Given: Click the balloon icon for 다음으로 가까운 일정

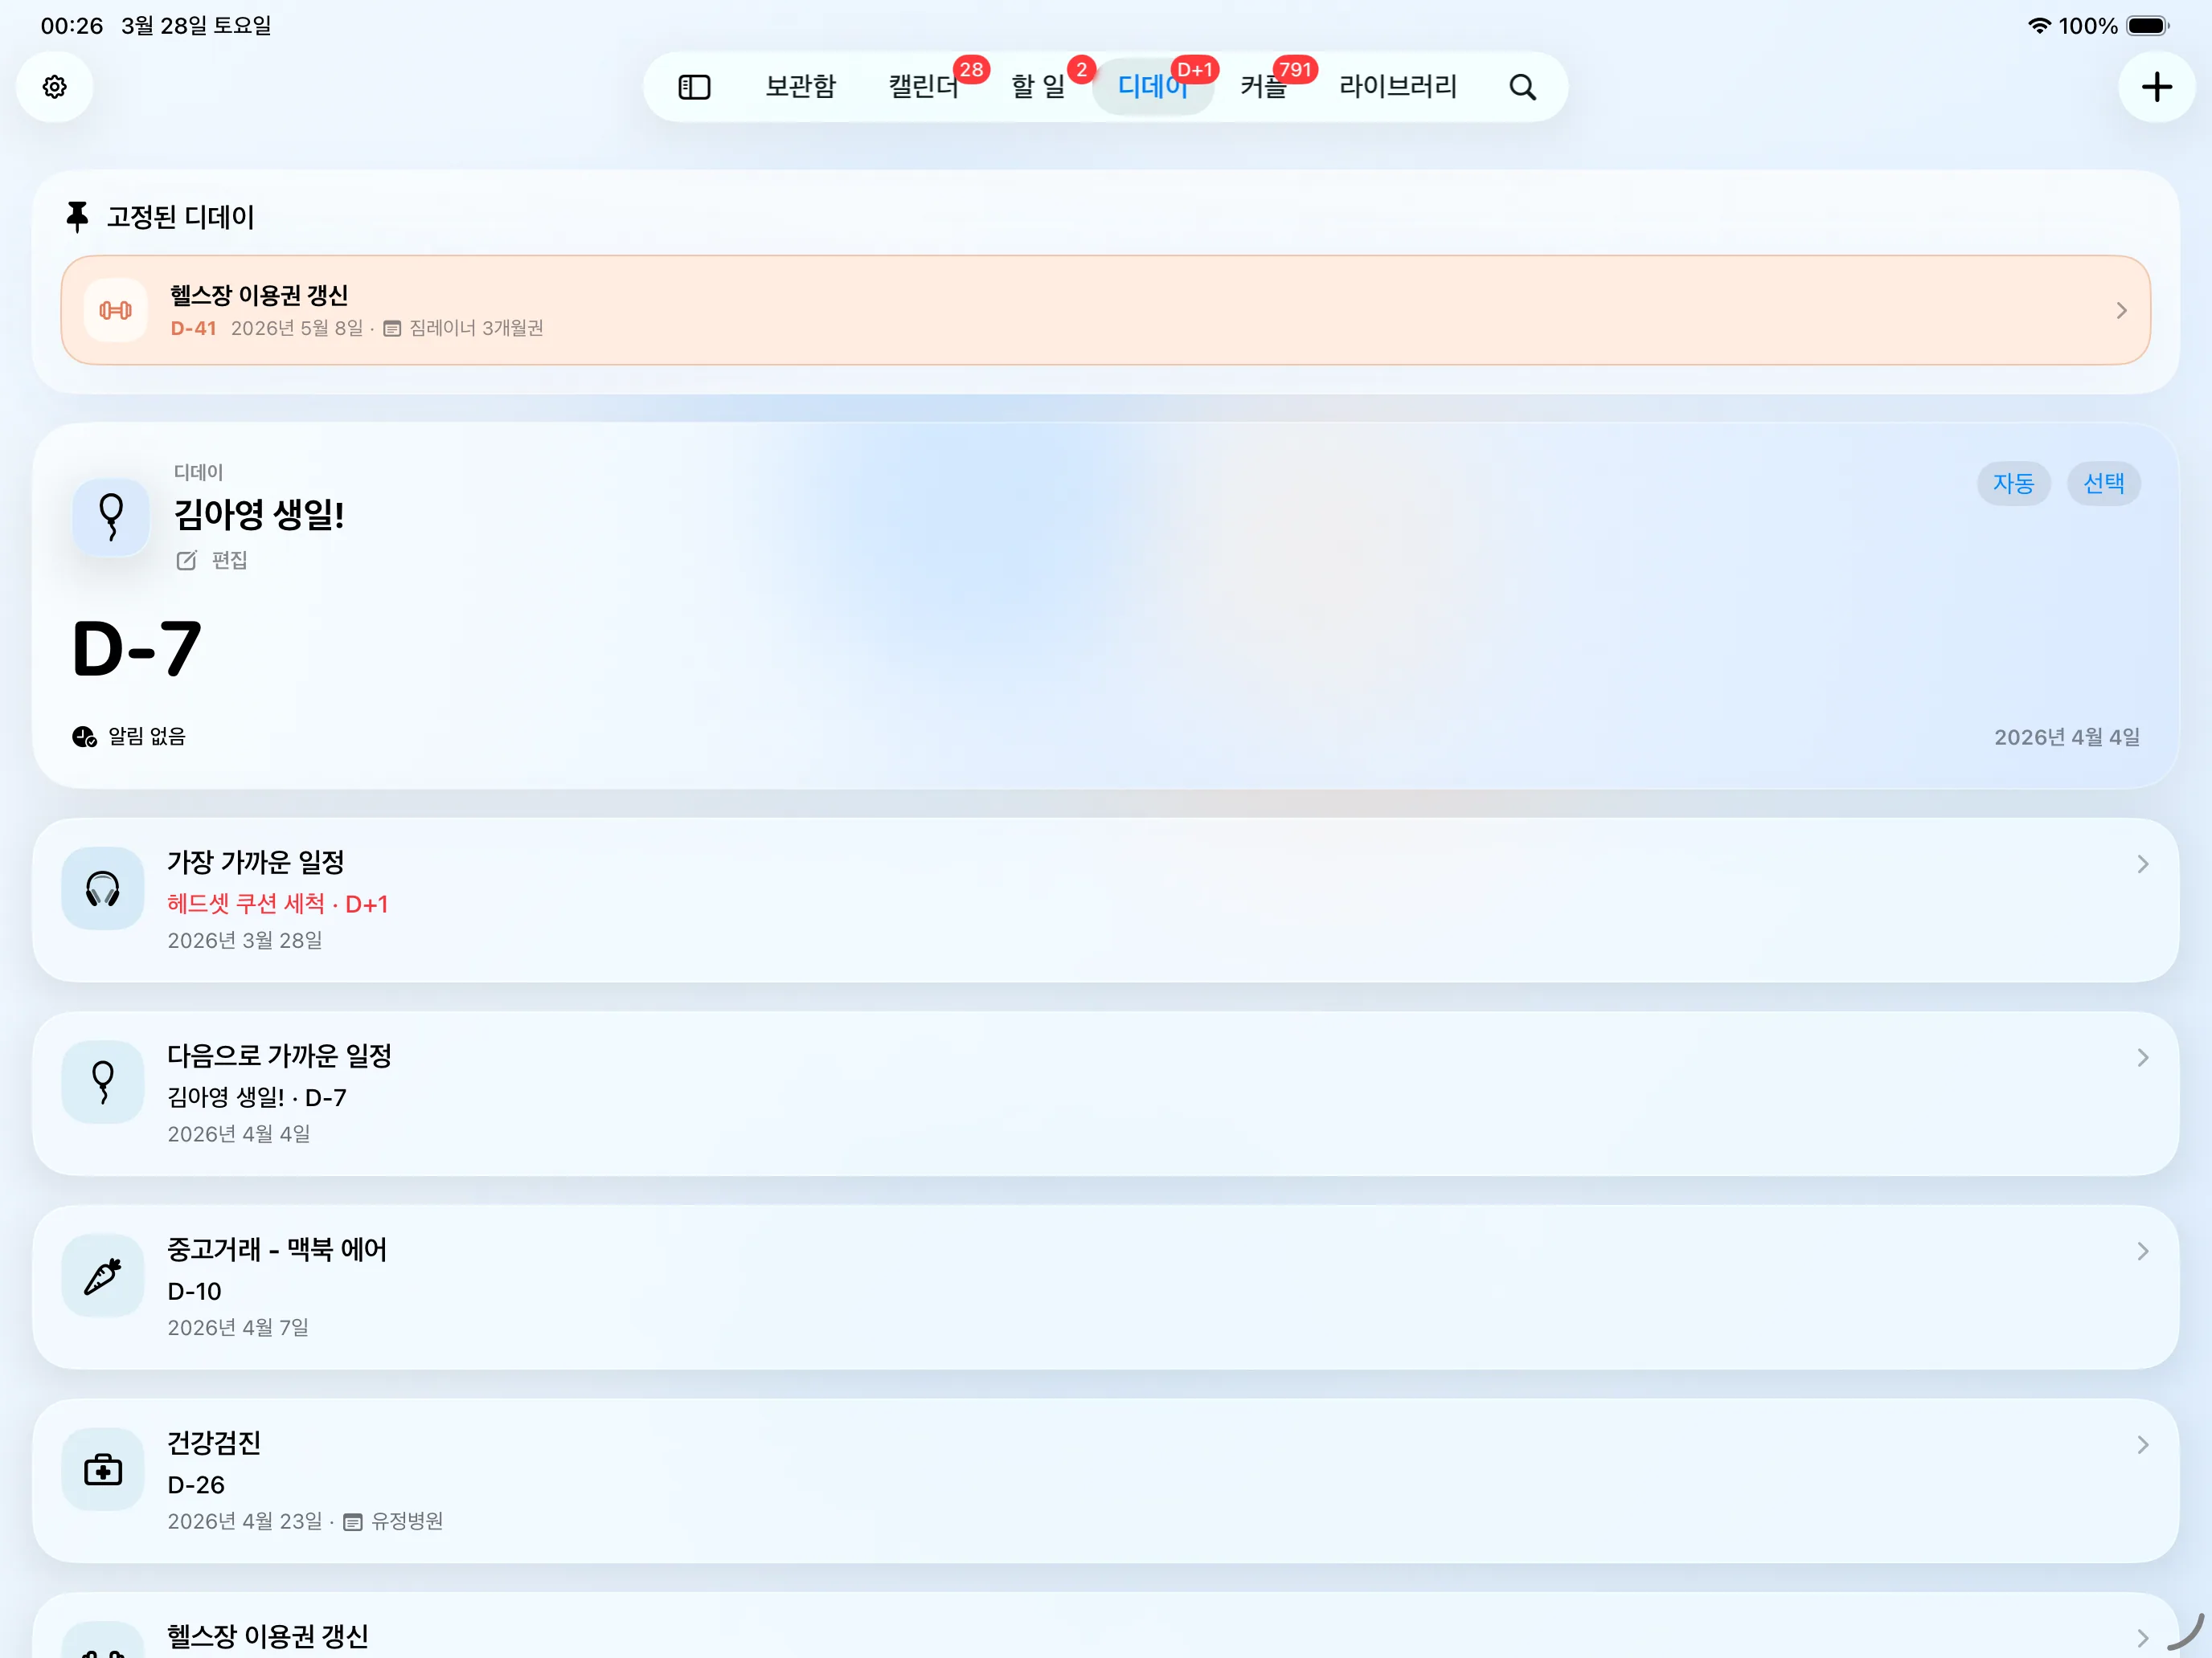Looking at the screenshot, I should [x=103, y=1082].
